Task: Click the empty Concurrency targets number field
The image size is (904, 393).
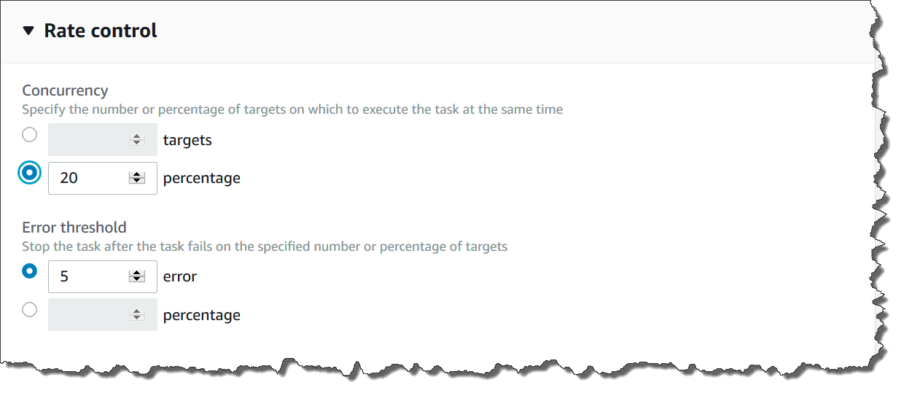Action: [87, 139]
